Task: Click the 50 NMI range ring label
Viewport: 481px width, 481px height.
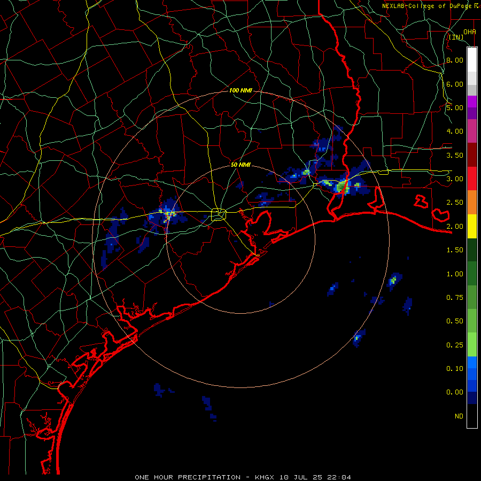Action: pos(241,165)
